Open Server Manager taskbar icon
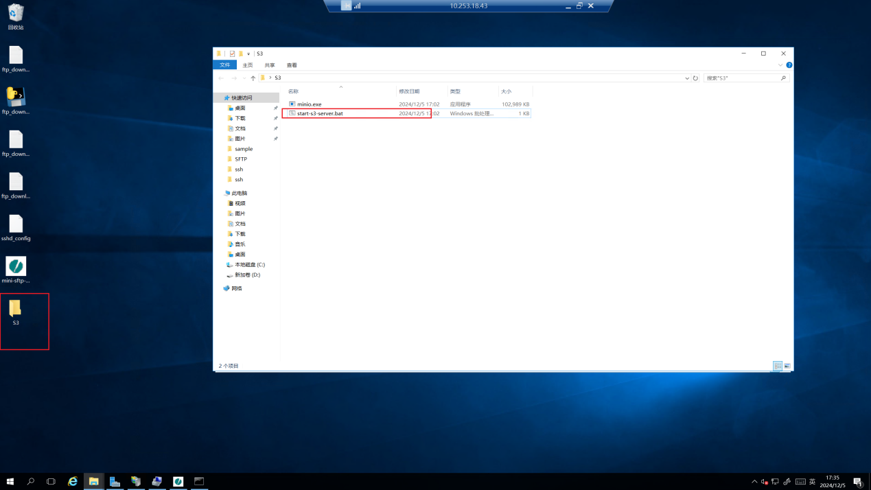 (115, 482)
